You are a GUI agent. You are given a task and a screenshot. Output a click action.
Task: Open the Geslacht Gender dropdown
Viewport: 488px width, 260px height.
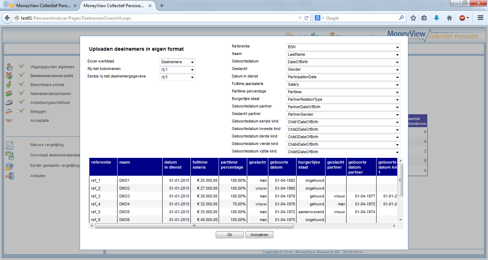pos(343,69)
